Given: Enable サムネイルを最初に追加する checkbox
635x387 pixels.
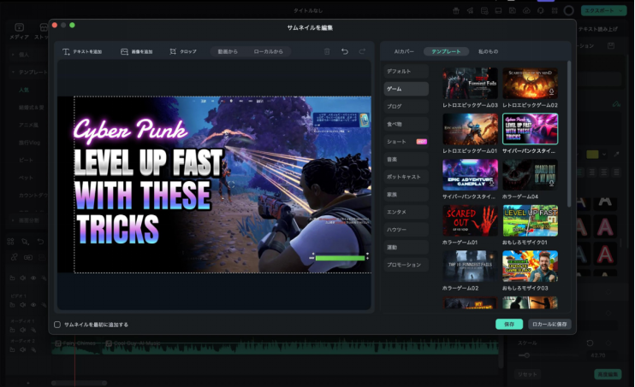Looking at the screenshot, I should pyautogui.click(x=57, y=325).
